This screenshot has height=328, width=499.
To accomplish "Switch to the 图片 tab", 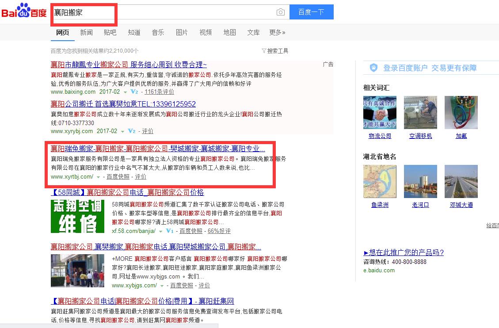I will pos(182,32).
